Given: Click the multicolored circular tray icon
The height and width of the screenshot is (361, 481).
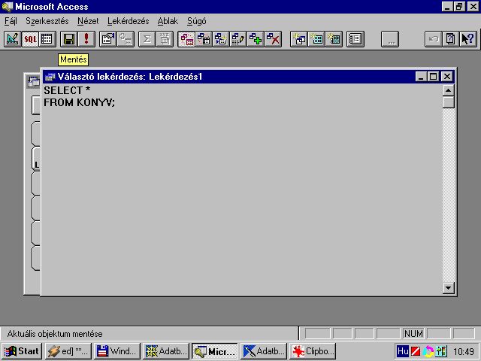Looking at the screenshot, I should pyautogui.click(x=428, y=351).
